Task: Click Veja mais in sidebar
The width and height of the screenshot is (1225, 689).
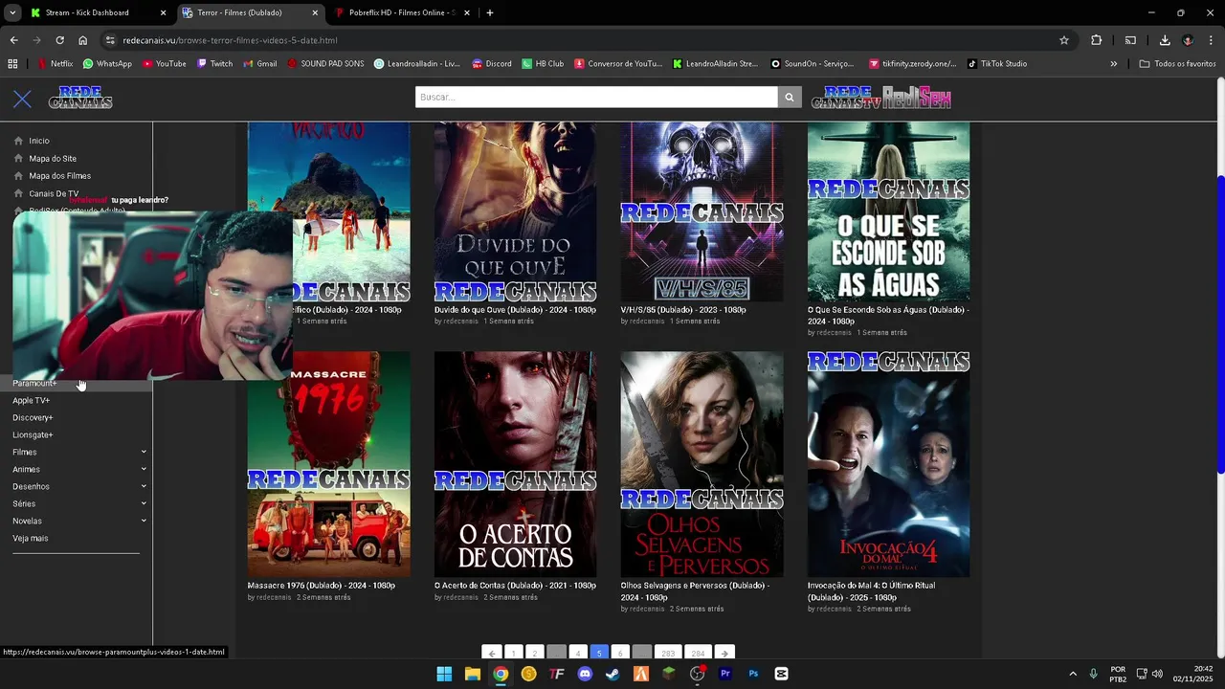Action: click(30, 538)
